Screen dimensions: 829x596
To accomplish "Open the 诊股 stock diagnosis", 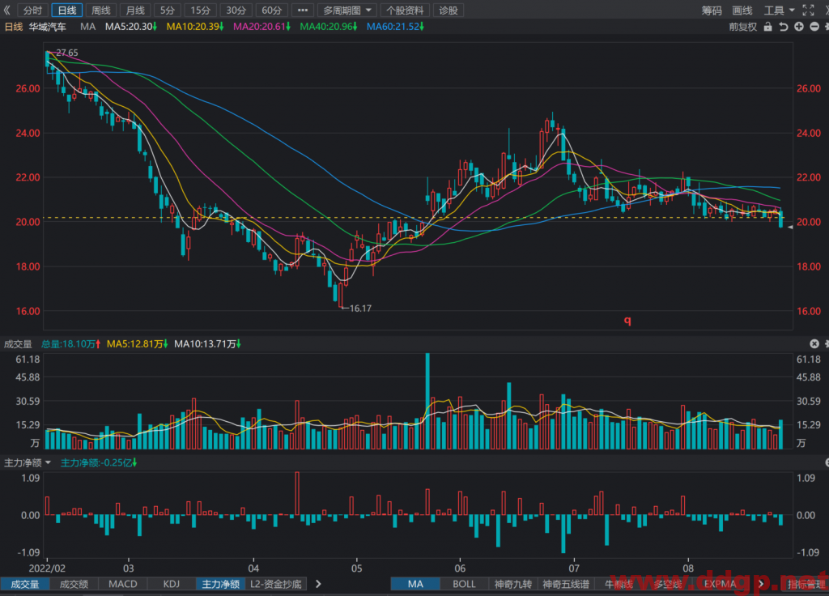I will [x=449, y=10].
